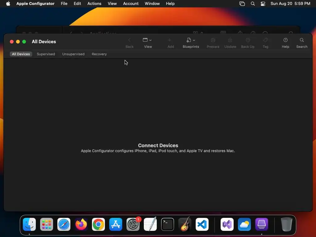The height and width of the screenshot is (237, 316).
Task: Click the date and time in menu bar
Action: click(x=290, y=3)
